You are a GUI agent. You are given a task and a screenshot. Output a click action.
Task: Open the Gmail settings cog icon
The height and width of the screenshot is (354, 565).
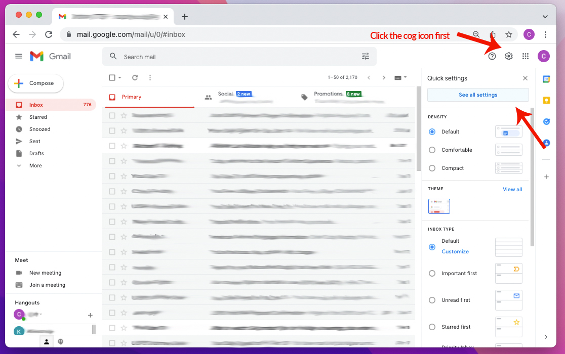pos(508,56)
